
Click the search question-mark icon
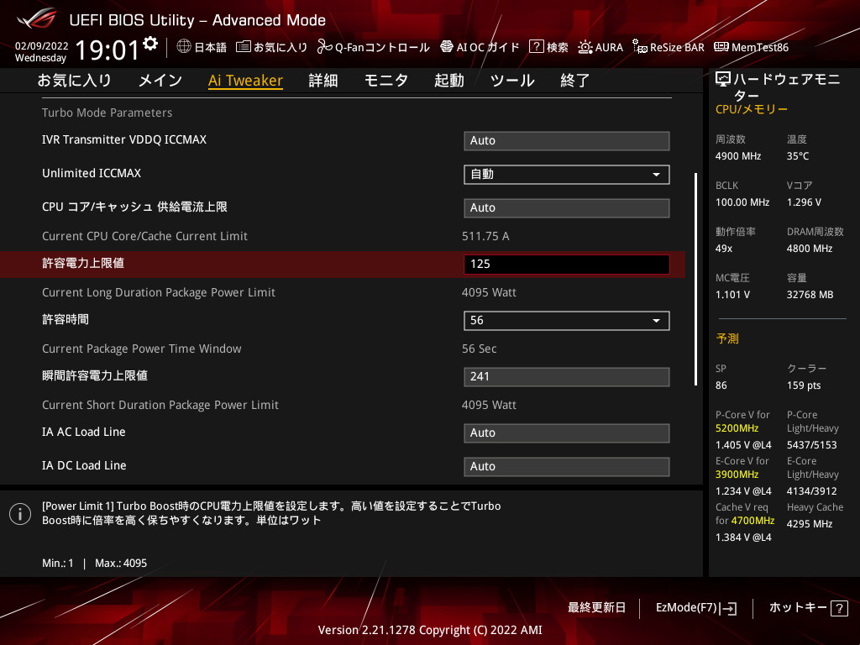point(536,47)
